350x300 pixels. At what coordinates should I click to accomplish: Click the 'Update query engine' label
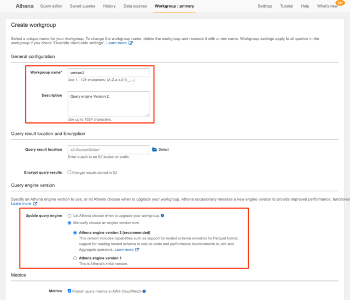pos(44,216)
